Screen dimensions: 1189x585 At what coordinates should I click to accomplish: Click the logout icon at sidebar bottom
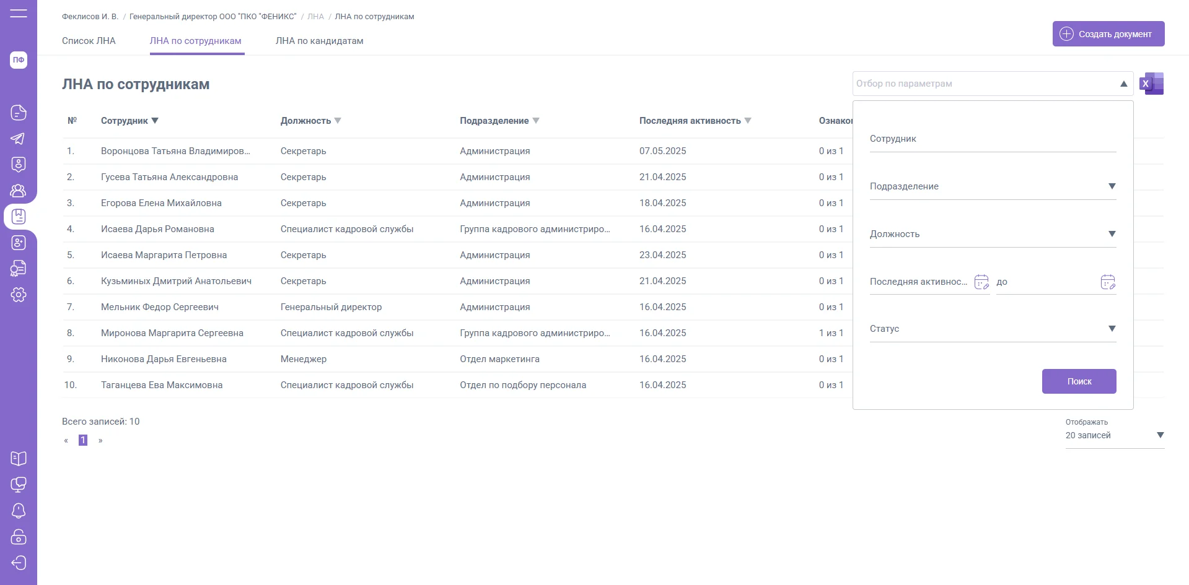pyautogui.click(x=19, y=563)
